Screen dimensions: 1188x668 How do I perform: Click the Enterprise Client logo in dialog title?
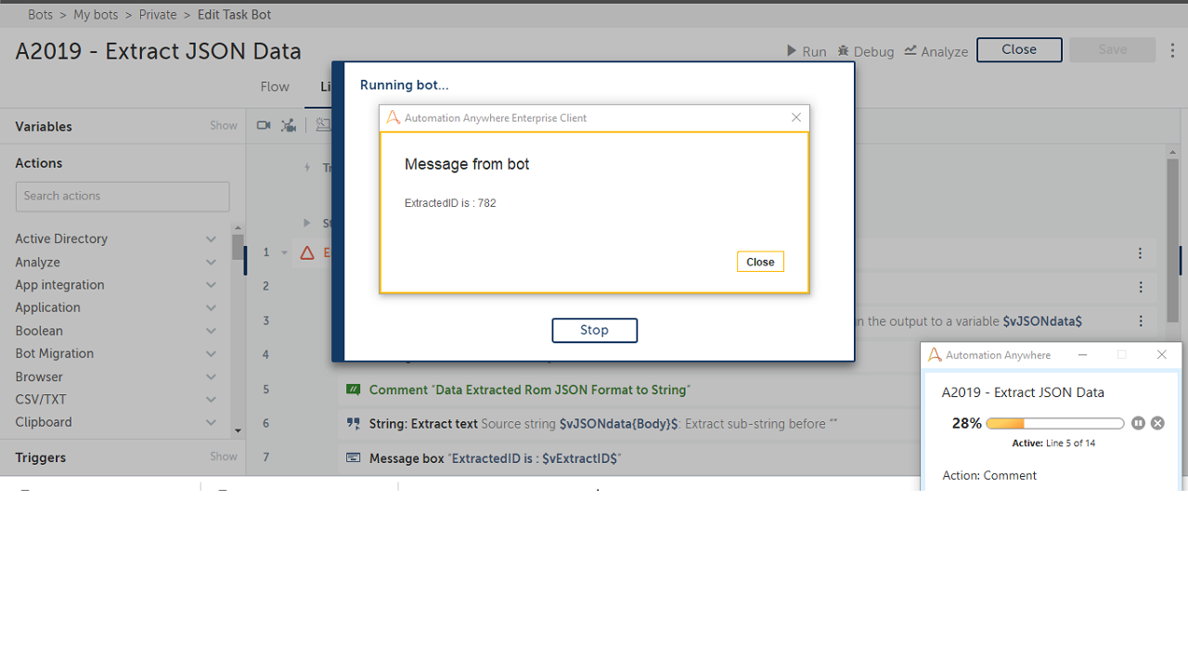(394, 118)
